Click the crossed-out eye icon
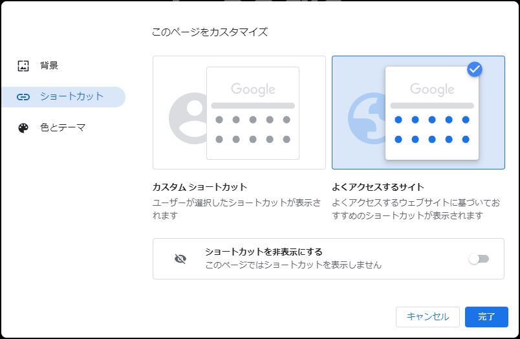Viewport: 520px width, 339px height. coord(180,259)
